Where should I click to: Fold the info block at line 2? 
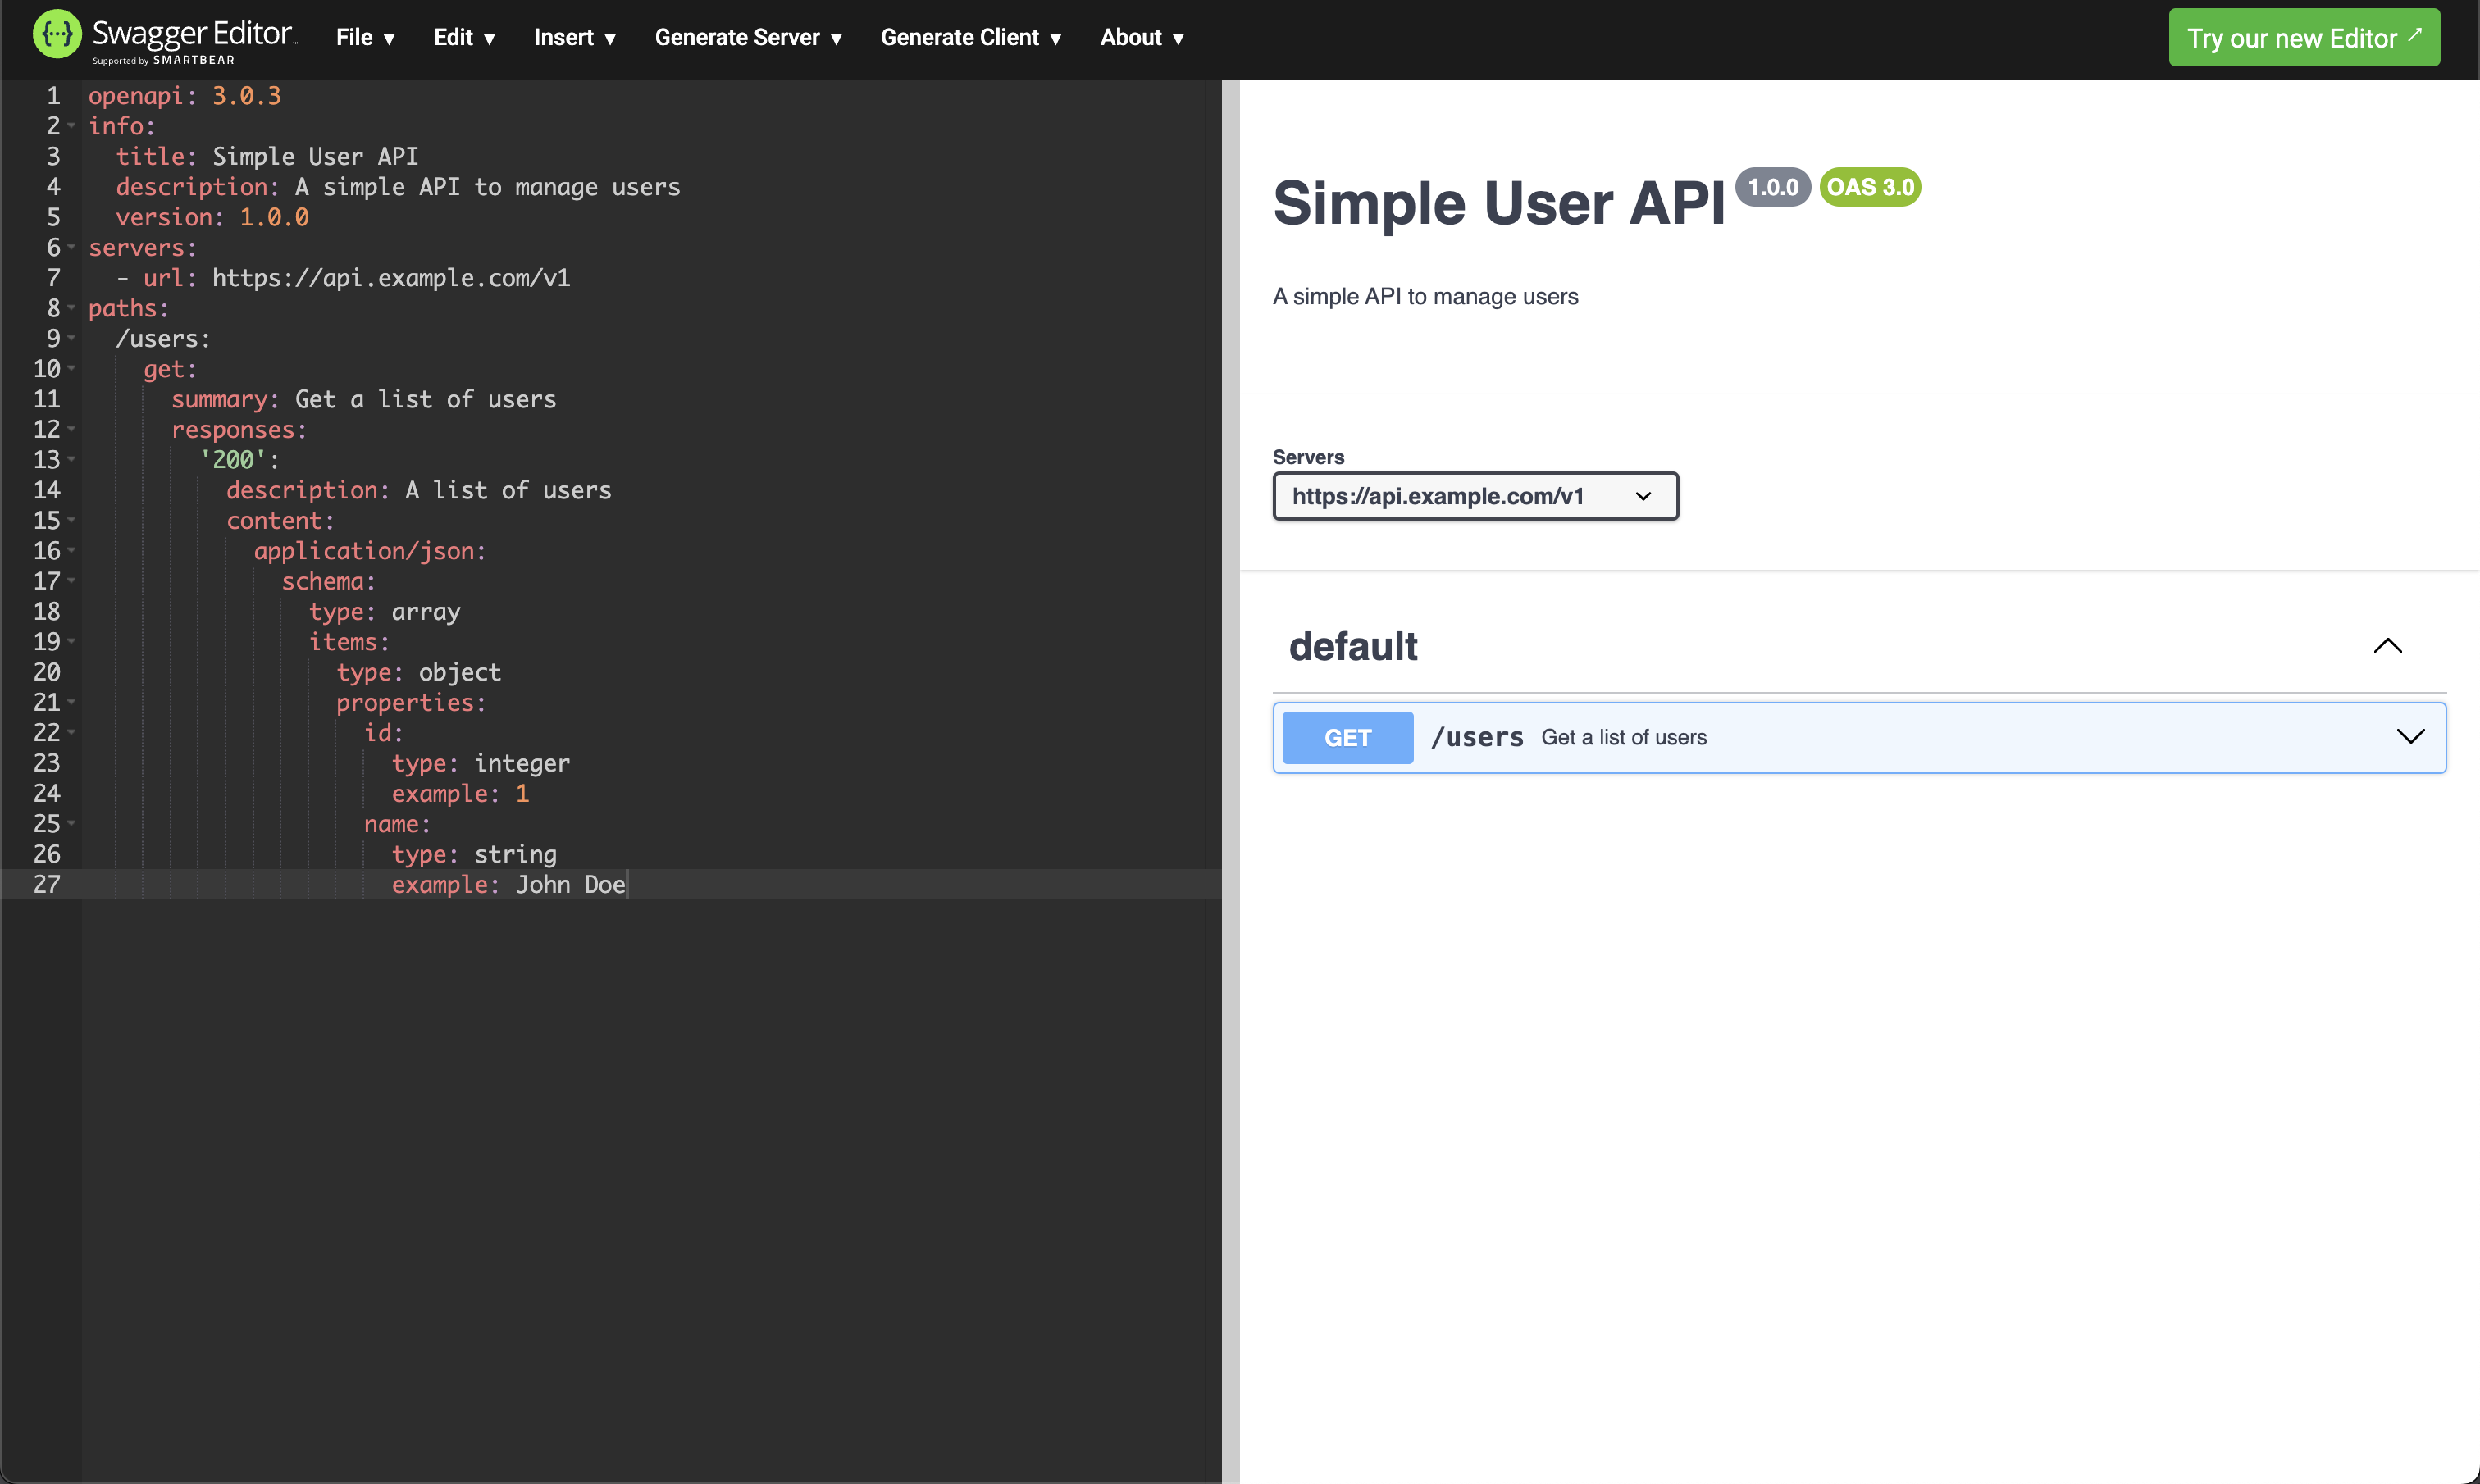click(72, 126)
